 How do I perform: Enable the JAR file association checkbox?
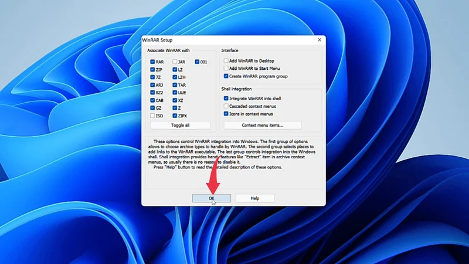pyautogui.click(x=175, y=62)
